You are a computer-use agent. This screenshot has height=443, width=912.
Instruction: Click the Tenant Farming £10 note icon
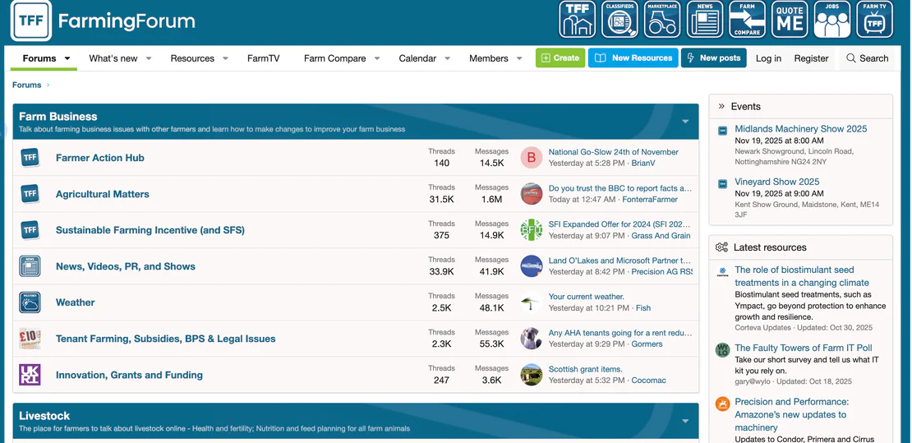[x=30, y=339]
